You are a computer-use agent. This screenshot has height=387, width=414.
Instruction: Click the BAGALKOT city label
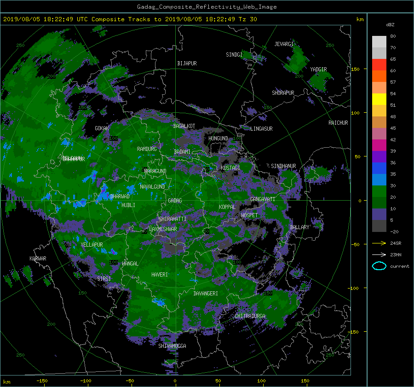(x=184, y=126)
